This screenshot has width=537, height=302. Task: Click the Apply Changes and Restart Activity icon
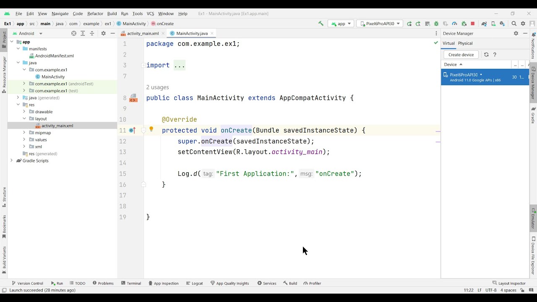pos(409,23)
